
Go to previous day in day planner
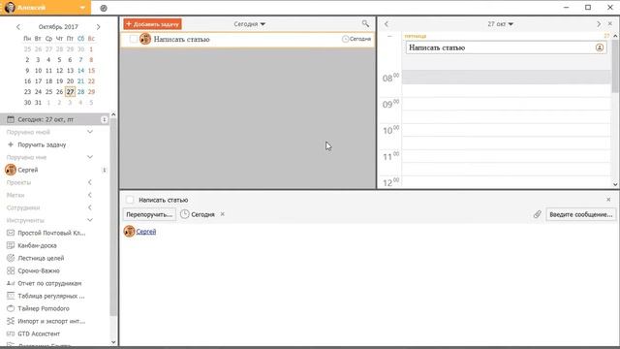coord(387,24)
